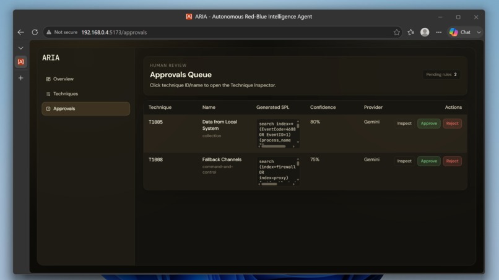Open technique ID T1005
The width and height of the screenshot is (499, 280).
click(x=155, y=122)
